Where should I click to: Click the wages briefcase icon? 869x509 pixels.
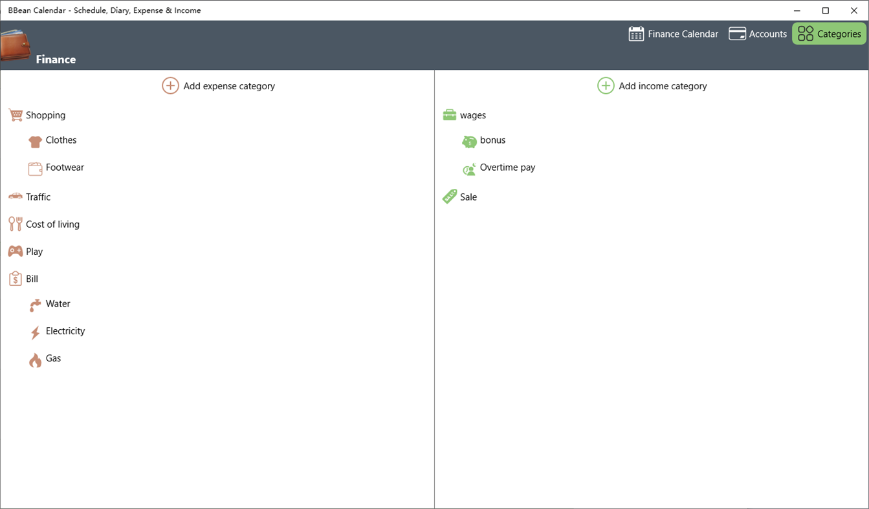coord(449,114)
